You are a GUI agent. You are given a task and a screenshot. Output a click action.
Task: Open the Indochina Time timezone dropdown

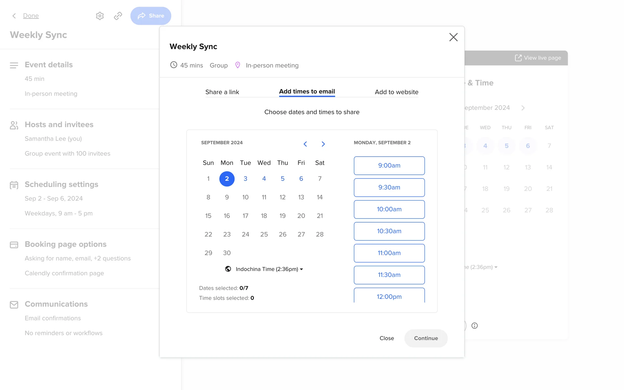(x=269, y=269)
